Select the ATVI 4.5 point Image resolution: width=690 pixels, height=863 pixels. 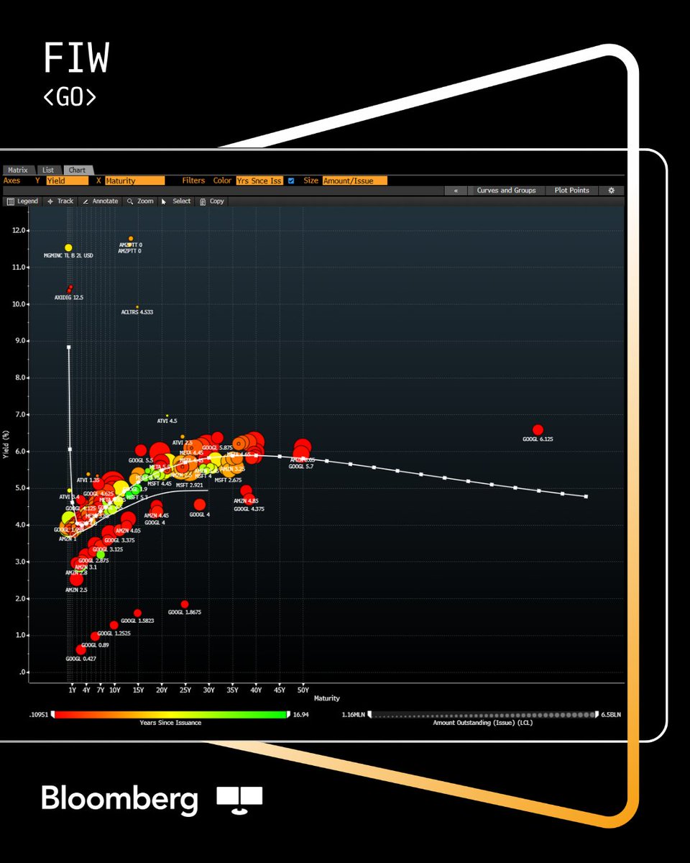[167, 415]
